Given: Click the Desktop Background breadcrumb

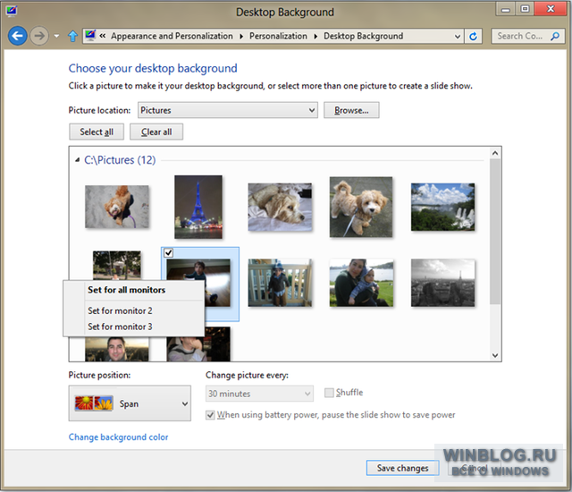Looking at the screenshot, I should 364,36.
